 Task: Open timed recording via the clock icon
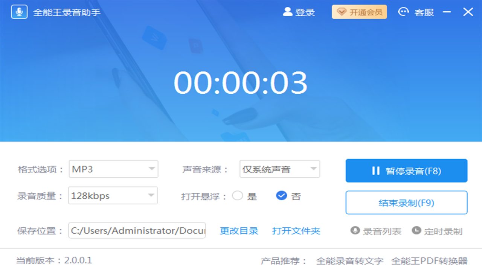point(416,231)
